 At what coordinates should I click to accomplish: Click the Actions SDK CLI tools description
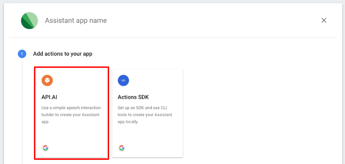[145, 115]
